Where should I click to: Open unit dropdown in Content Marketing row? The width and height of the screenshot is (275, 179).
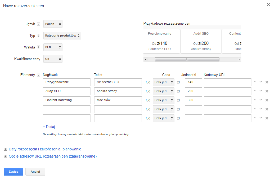[x=164, y=100]
